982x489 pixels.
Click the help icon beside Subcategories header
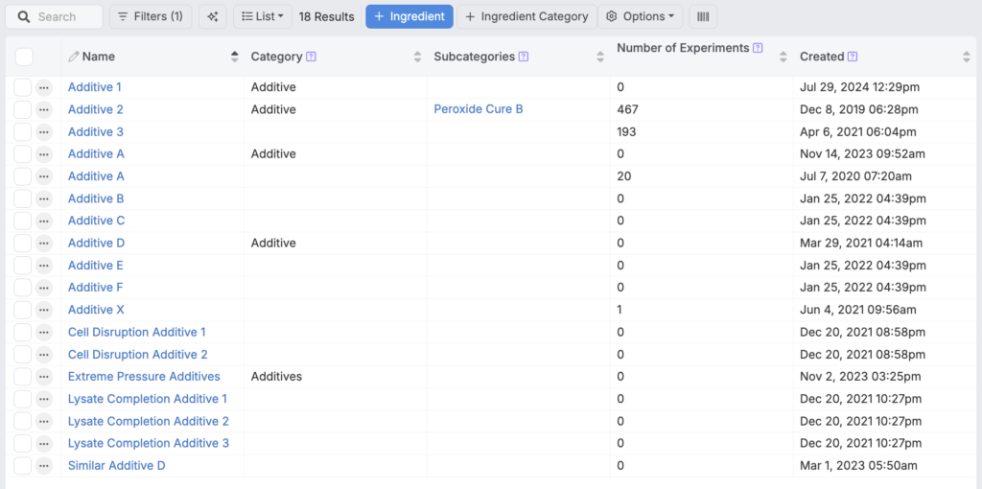[x=523, y=57]
